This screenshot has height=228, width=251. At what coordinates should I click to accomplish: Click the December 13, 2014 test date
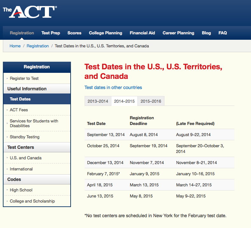point(105,163)
